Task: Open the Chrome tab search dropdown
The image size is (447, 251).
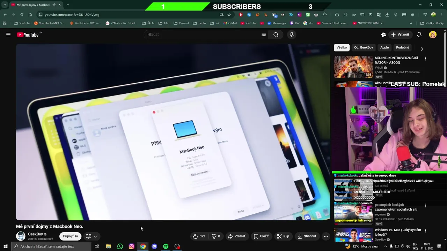Action: tap(5, 5)
